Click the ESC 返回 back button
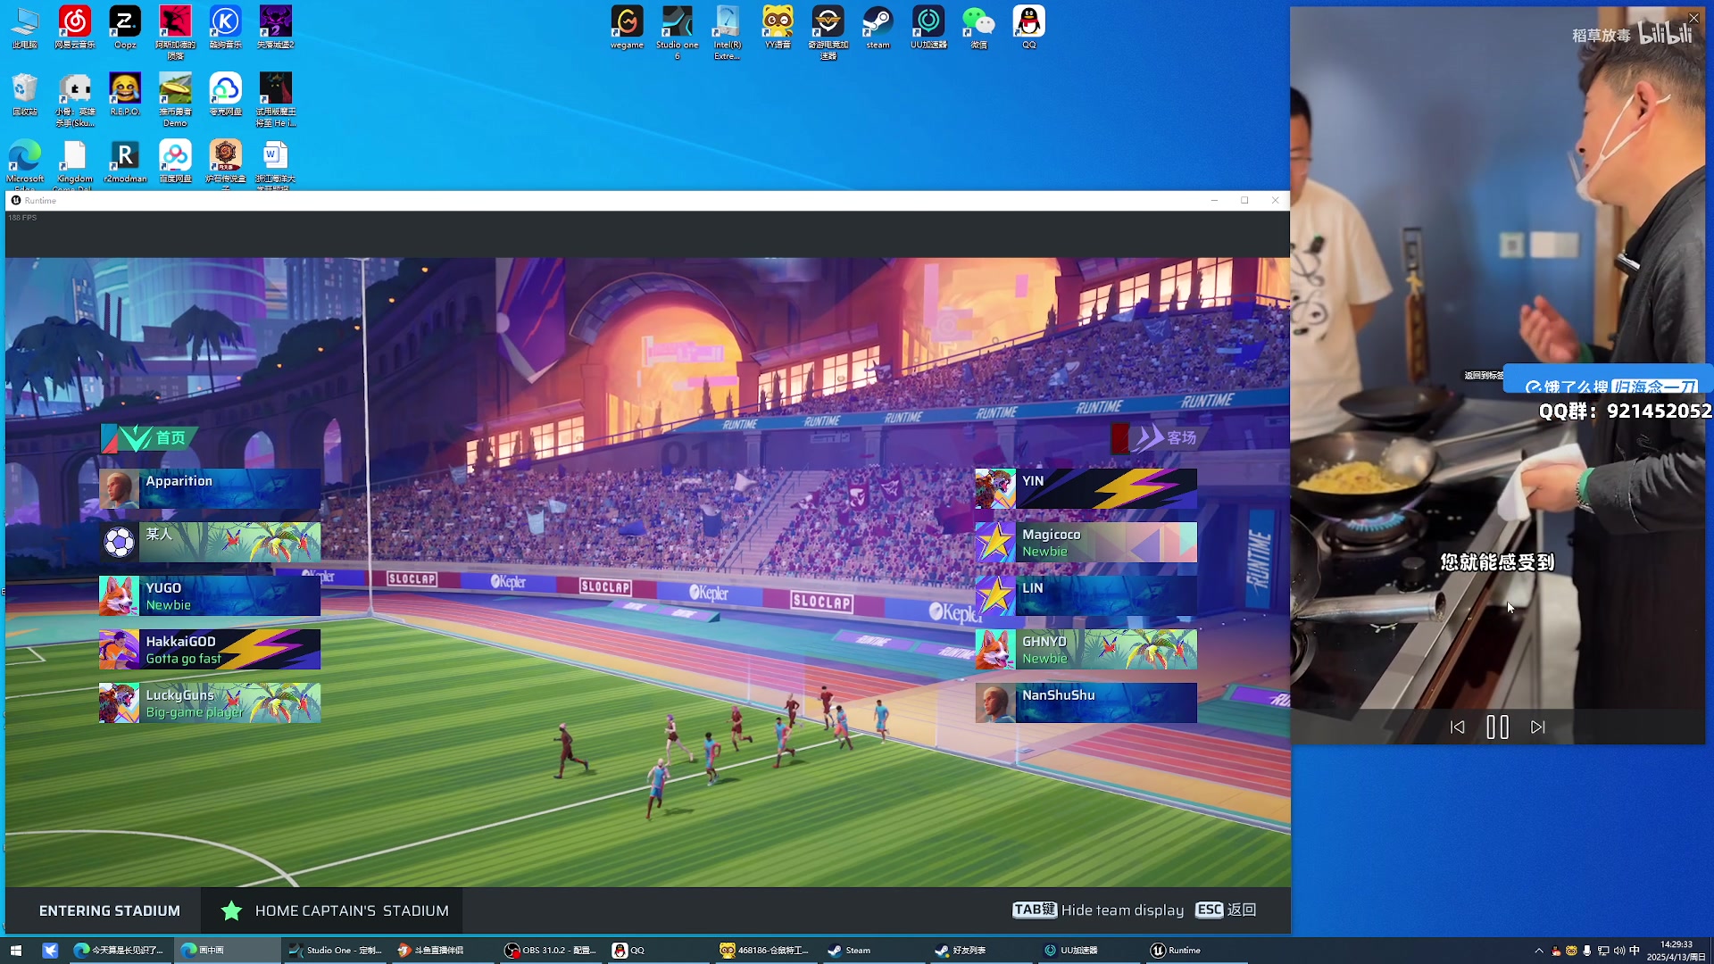The height and width of the screenshot is (964, 1714). [x=1226, y=910]
